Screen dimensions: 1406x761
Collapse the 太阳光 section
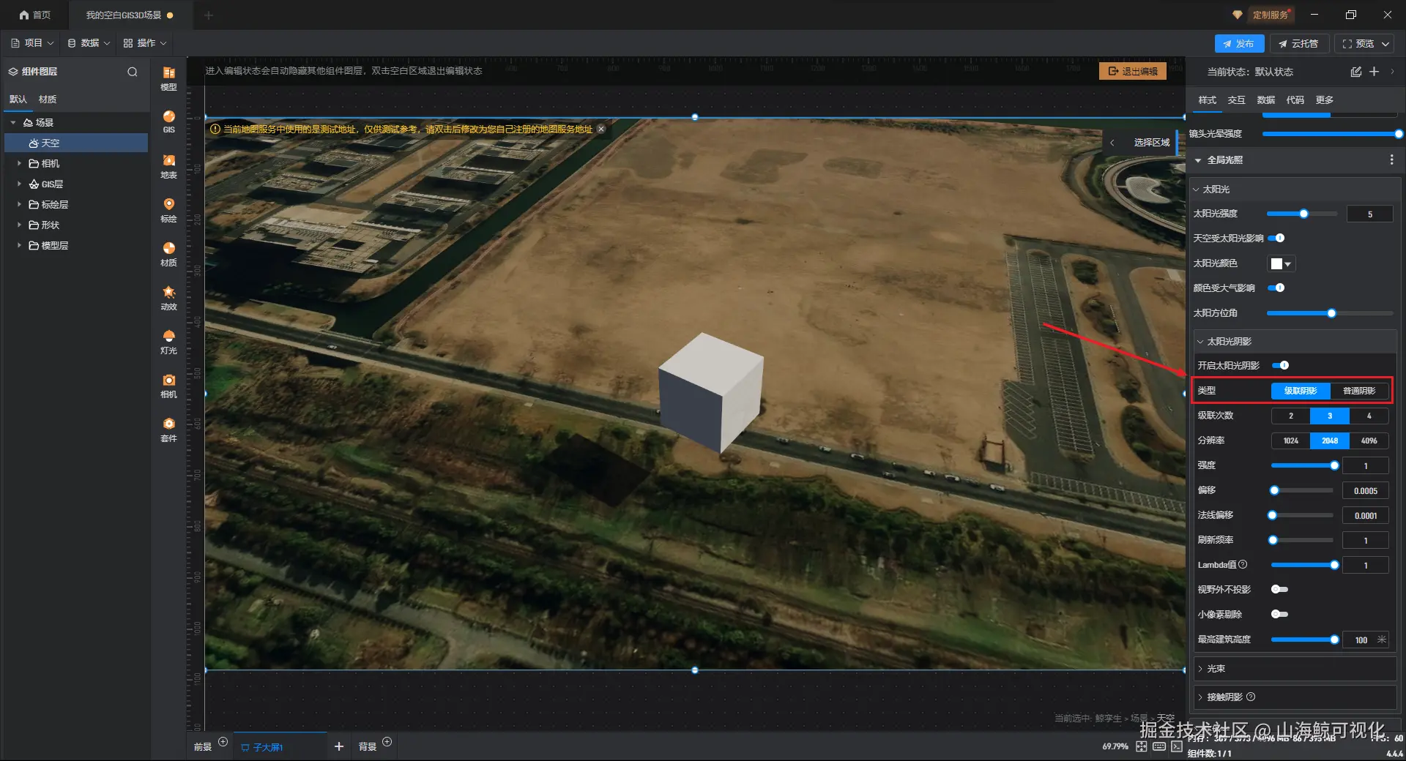tap(1196, 190)
